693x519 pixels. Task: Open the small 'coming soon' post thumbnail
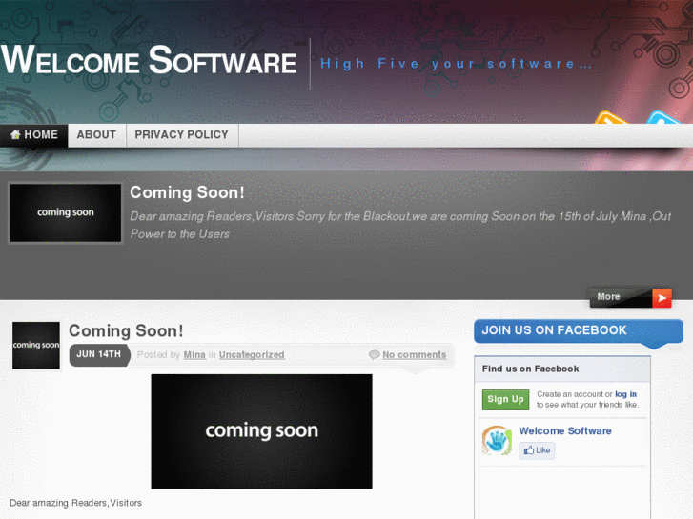pyautogui.click(x=36, y=346)
